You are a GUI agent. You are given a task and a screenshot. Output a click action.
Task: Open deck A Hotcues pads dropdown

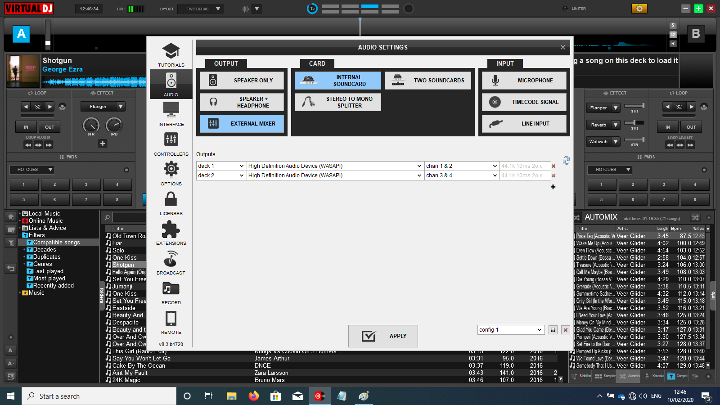32,170
